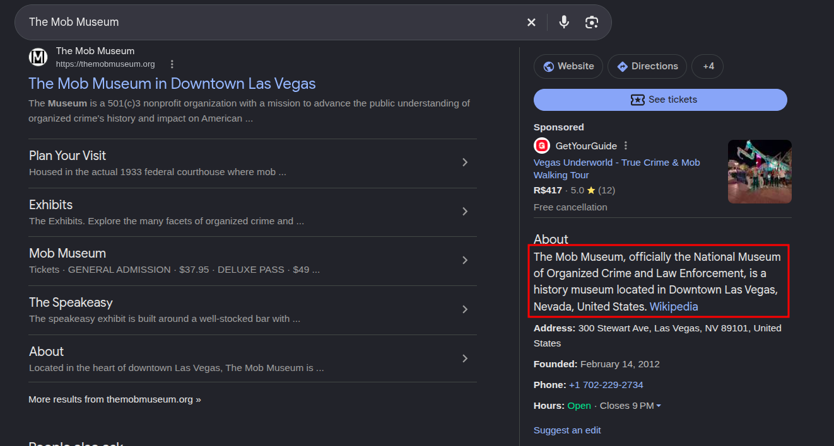Viewport: 834px width, 446px height.
Task: Open the Exhibits sitelink title
Action: pos(50,205)
